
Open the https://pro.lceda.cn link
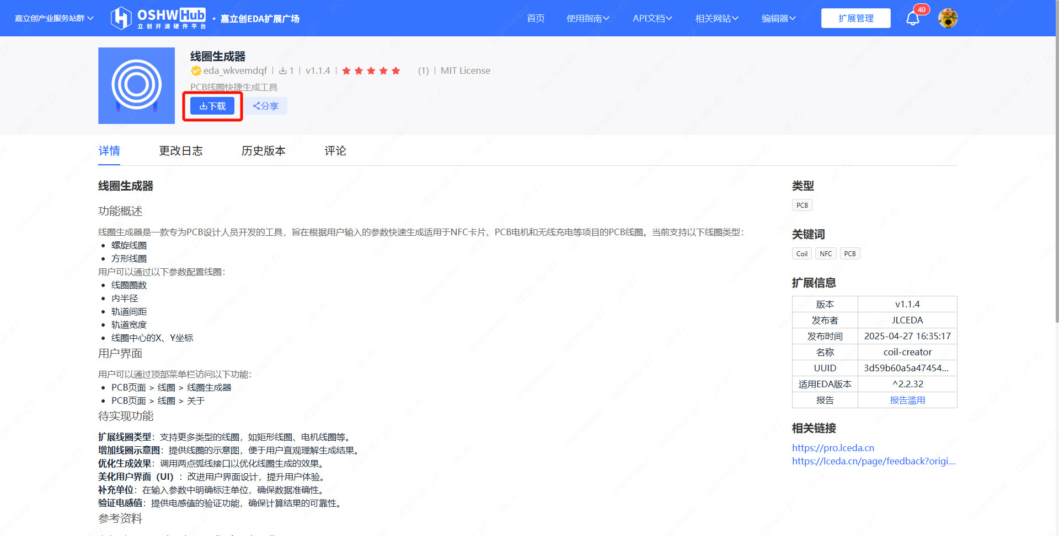[x=833, y=448]
